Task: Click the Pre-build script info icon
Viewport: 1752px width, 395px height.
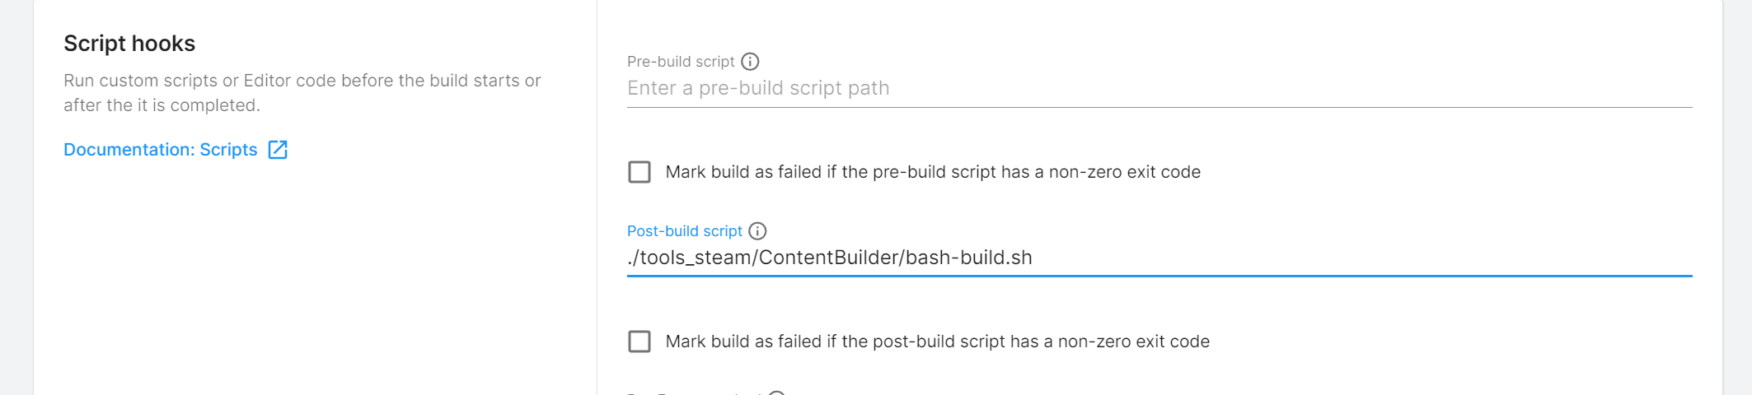Action: point(750,62)
